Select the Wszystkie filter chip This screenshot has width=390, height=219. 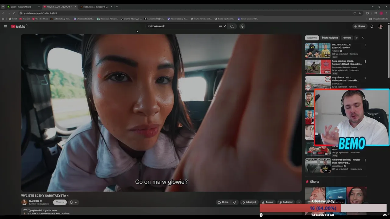[312, 38]
